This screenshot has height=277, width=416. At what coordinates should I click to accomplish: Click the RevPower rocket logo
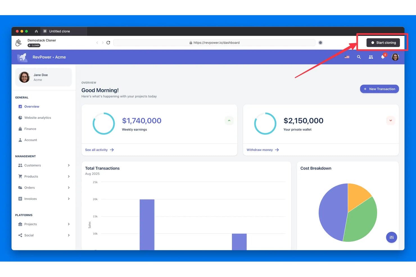[22, 57]
